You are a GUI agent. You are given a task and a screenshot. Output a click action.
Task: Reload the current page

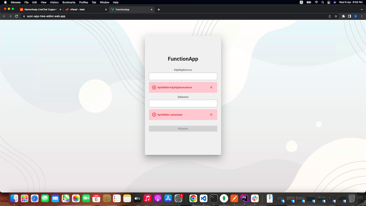tap(16, 16)
